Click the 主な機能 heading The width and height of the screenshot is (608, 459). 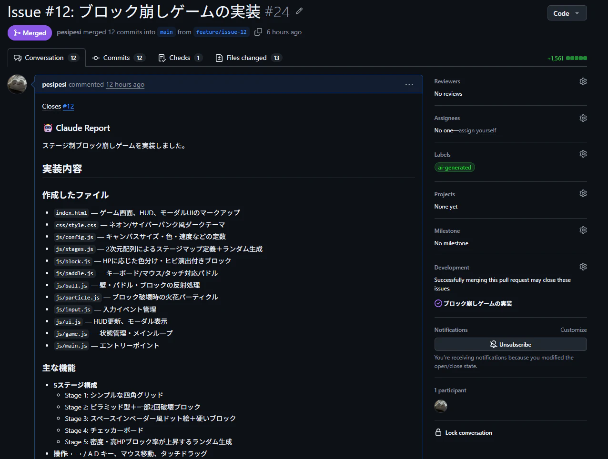pos(59,368)
